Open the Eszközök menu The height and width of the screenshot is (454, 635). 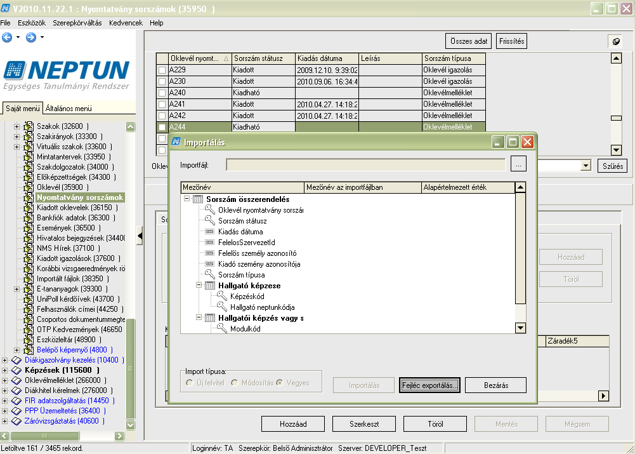pyautogui.click(x=32, y=23)
